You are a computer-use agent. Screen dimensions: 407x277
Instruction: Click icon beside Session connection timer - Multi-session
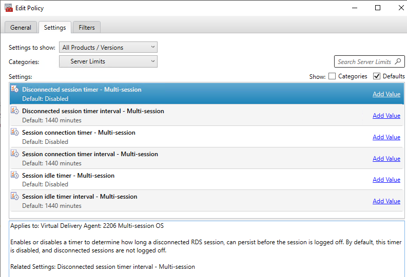tap(15, 132)
